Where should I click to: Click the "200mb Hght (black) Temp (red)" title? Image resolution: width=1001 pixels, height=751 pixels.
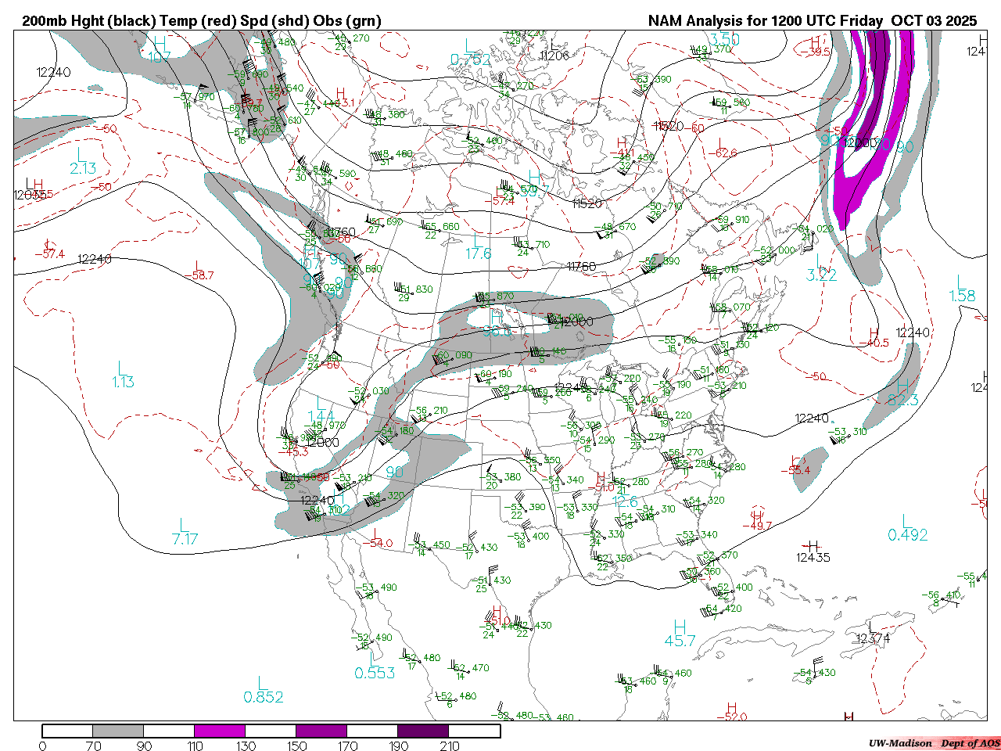coord(129,20)
